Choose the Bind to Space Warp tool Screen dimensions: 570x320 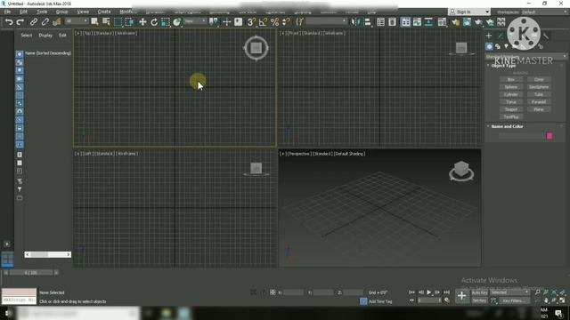point(57,22)
